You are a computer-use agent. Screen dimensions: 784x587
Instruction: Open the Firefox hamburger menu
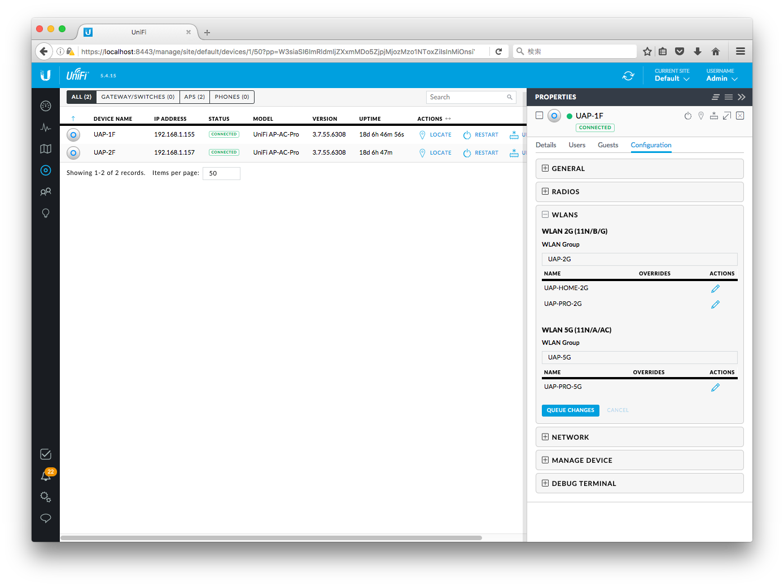pyautogui.click(x=741, y=51)
